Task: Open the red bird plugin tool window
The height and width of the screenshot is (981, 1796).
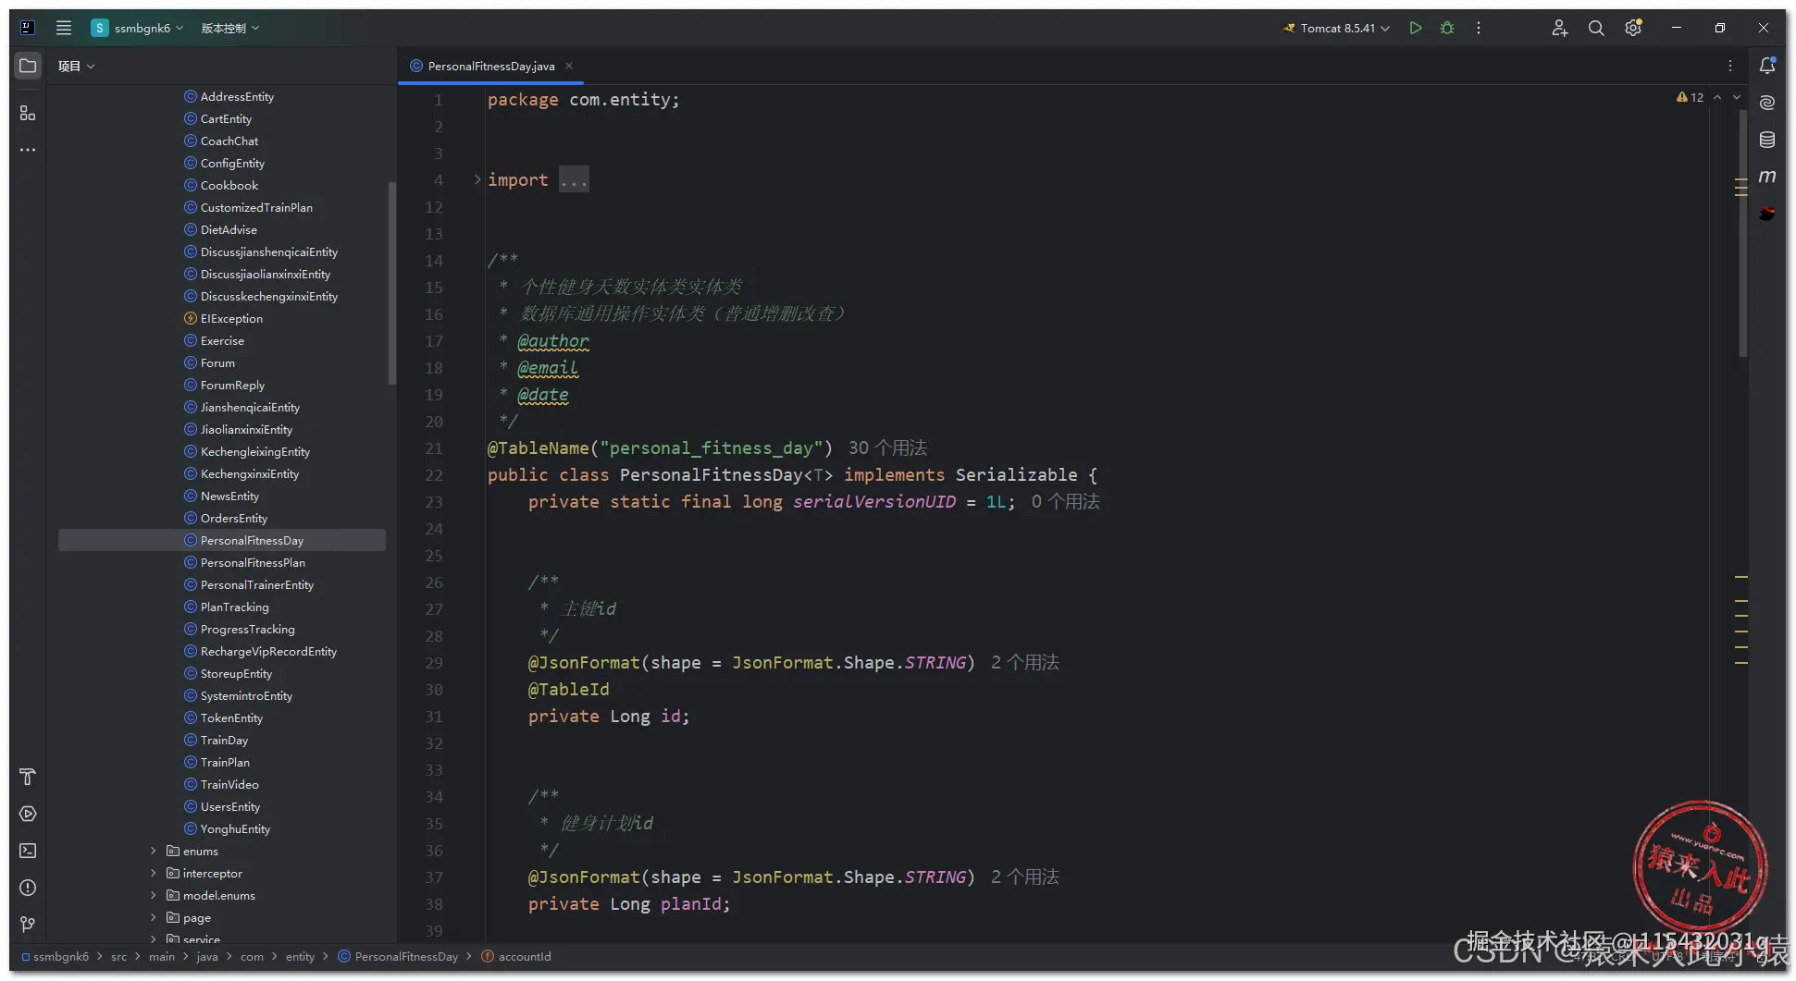Action: 1767,214
